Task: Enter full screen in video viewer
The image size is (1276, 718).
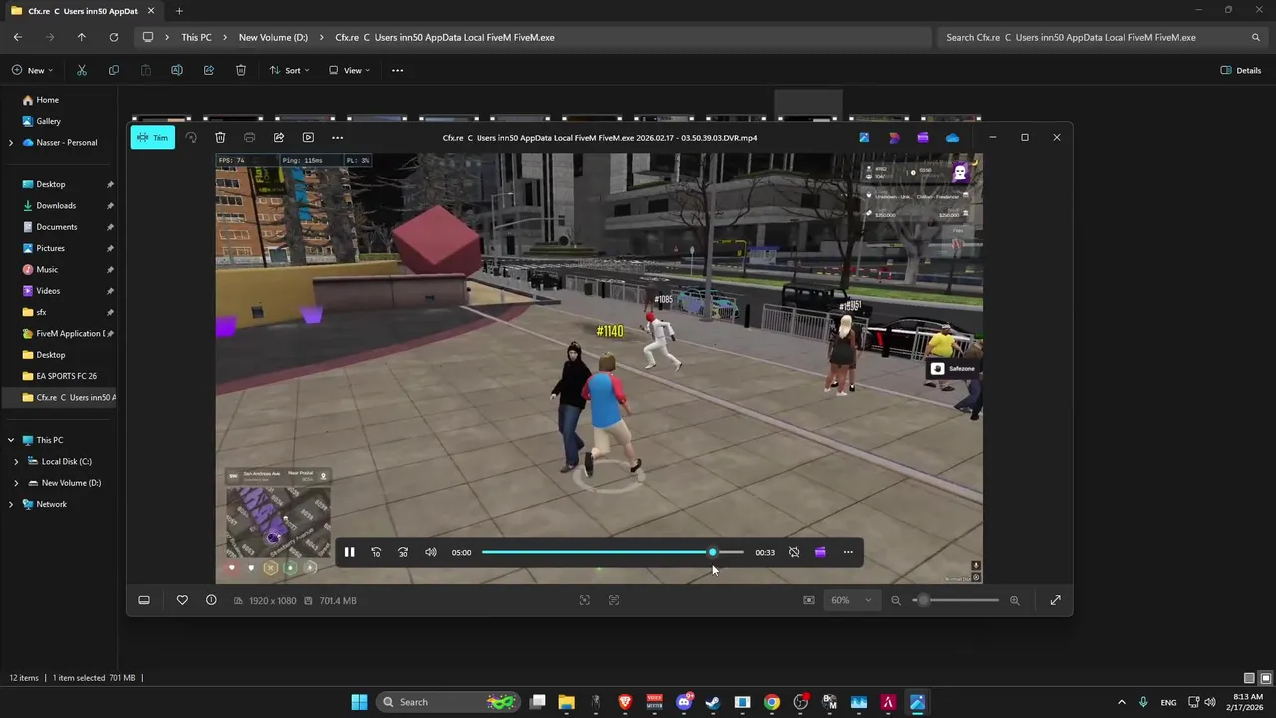Action: 1055,600
